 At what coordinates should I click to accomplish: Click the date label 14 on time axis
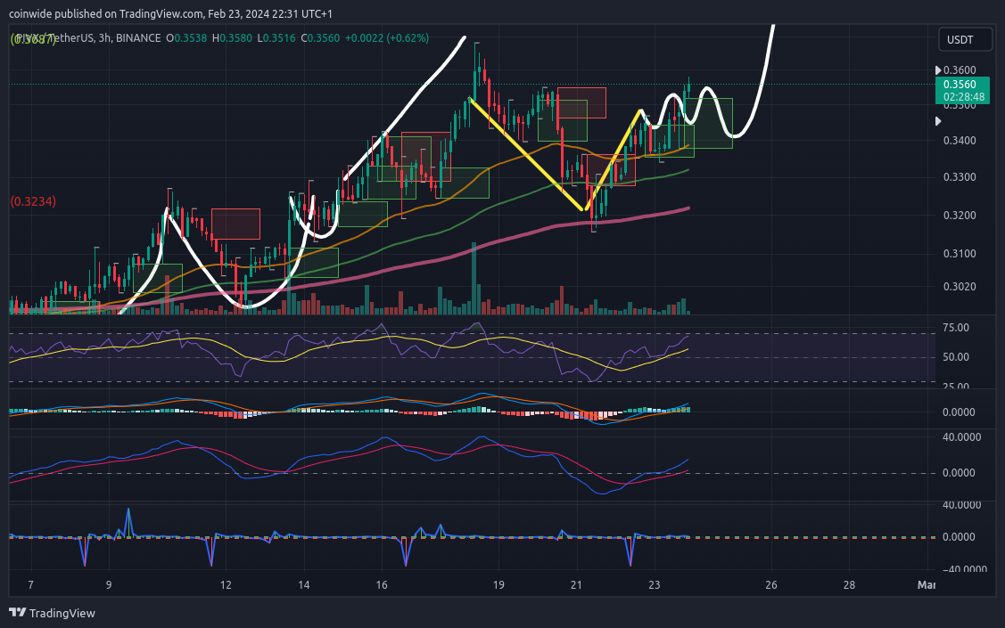pos(304,584)
